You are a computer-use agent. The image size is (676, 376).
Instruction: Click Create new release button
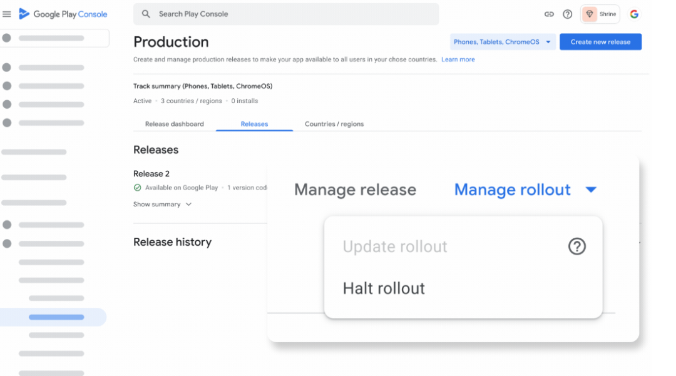click(x=600, y=42)
